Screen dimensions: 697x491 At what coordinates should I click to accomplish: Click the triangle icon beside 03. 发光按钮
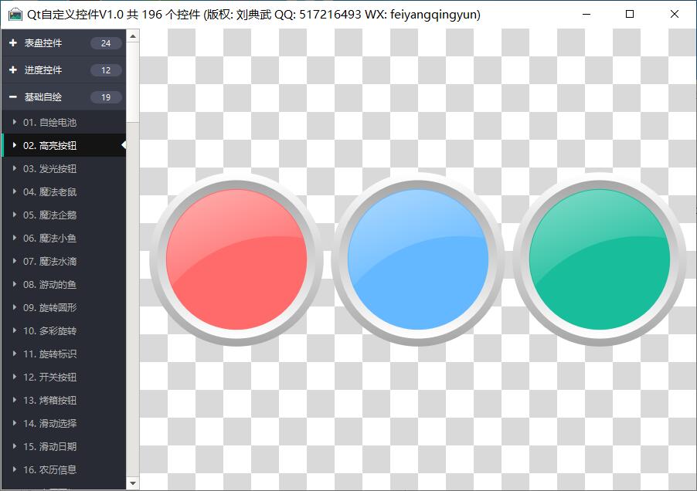[14, 168]
